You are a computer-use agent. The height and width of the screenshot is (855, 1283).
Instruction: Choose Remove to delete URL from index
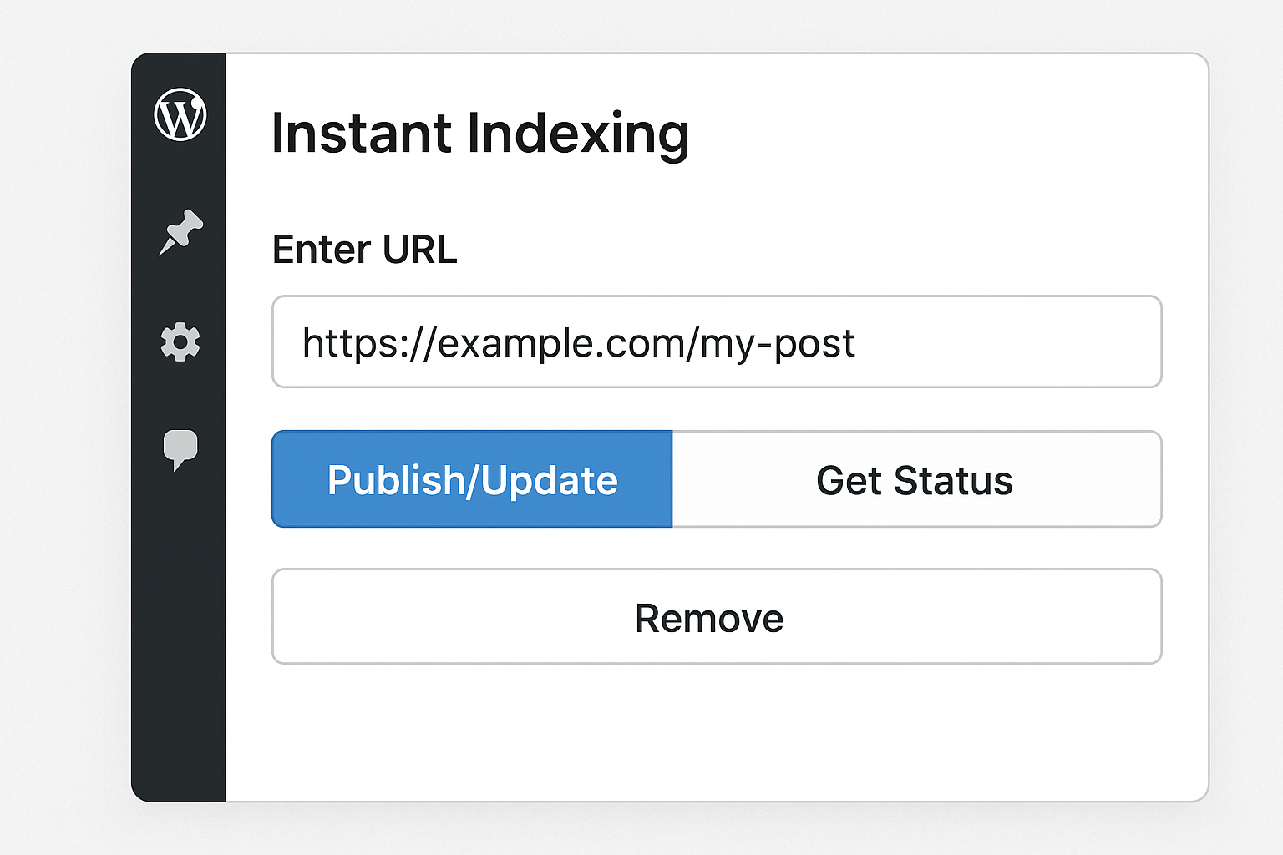717,616
